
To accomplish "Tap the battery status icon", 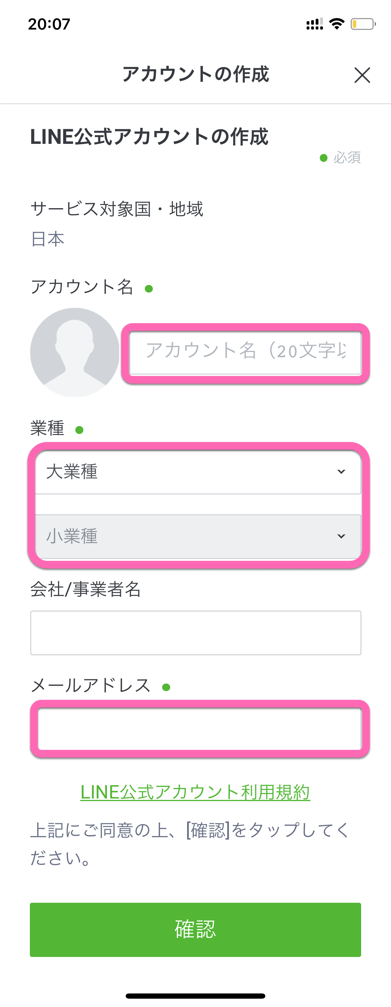I will point(363,24).
